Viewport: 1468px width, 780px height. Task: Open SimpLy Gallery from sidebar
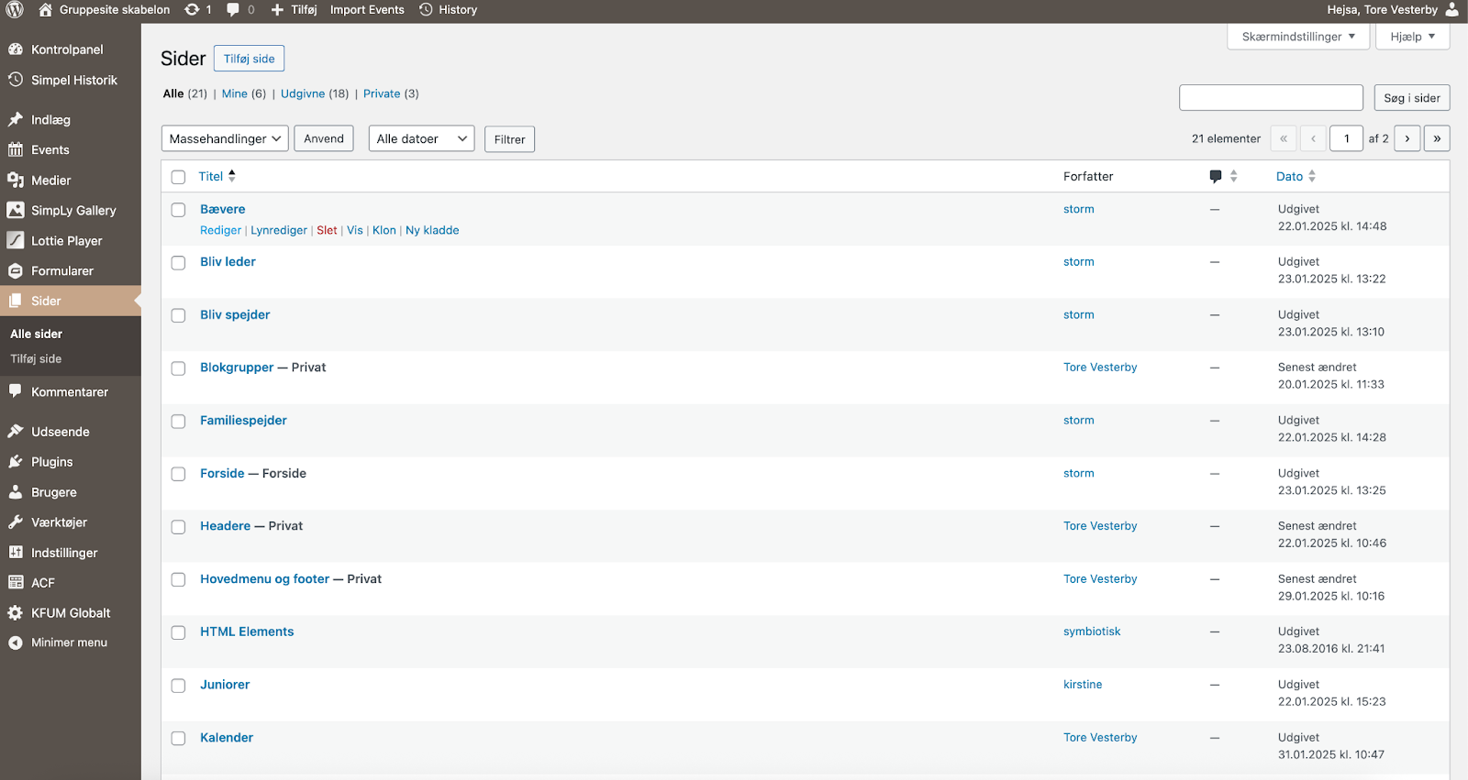click(73, 211)
